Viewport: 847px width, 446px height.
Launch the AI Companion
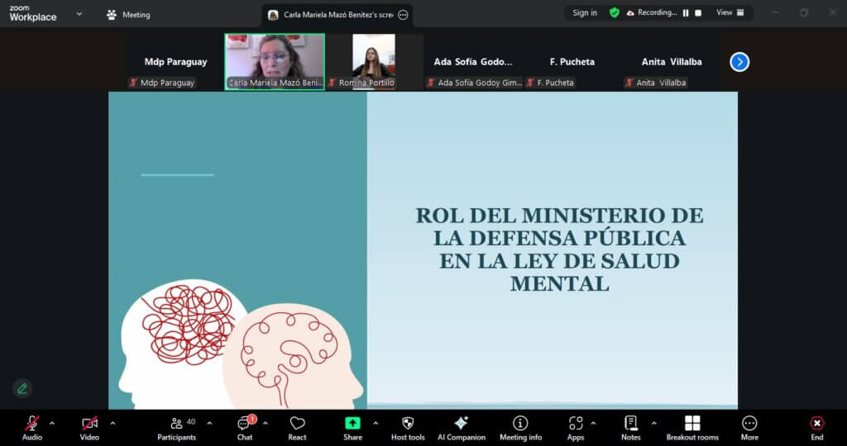click(461, 427)
